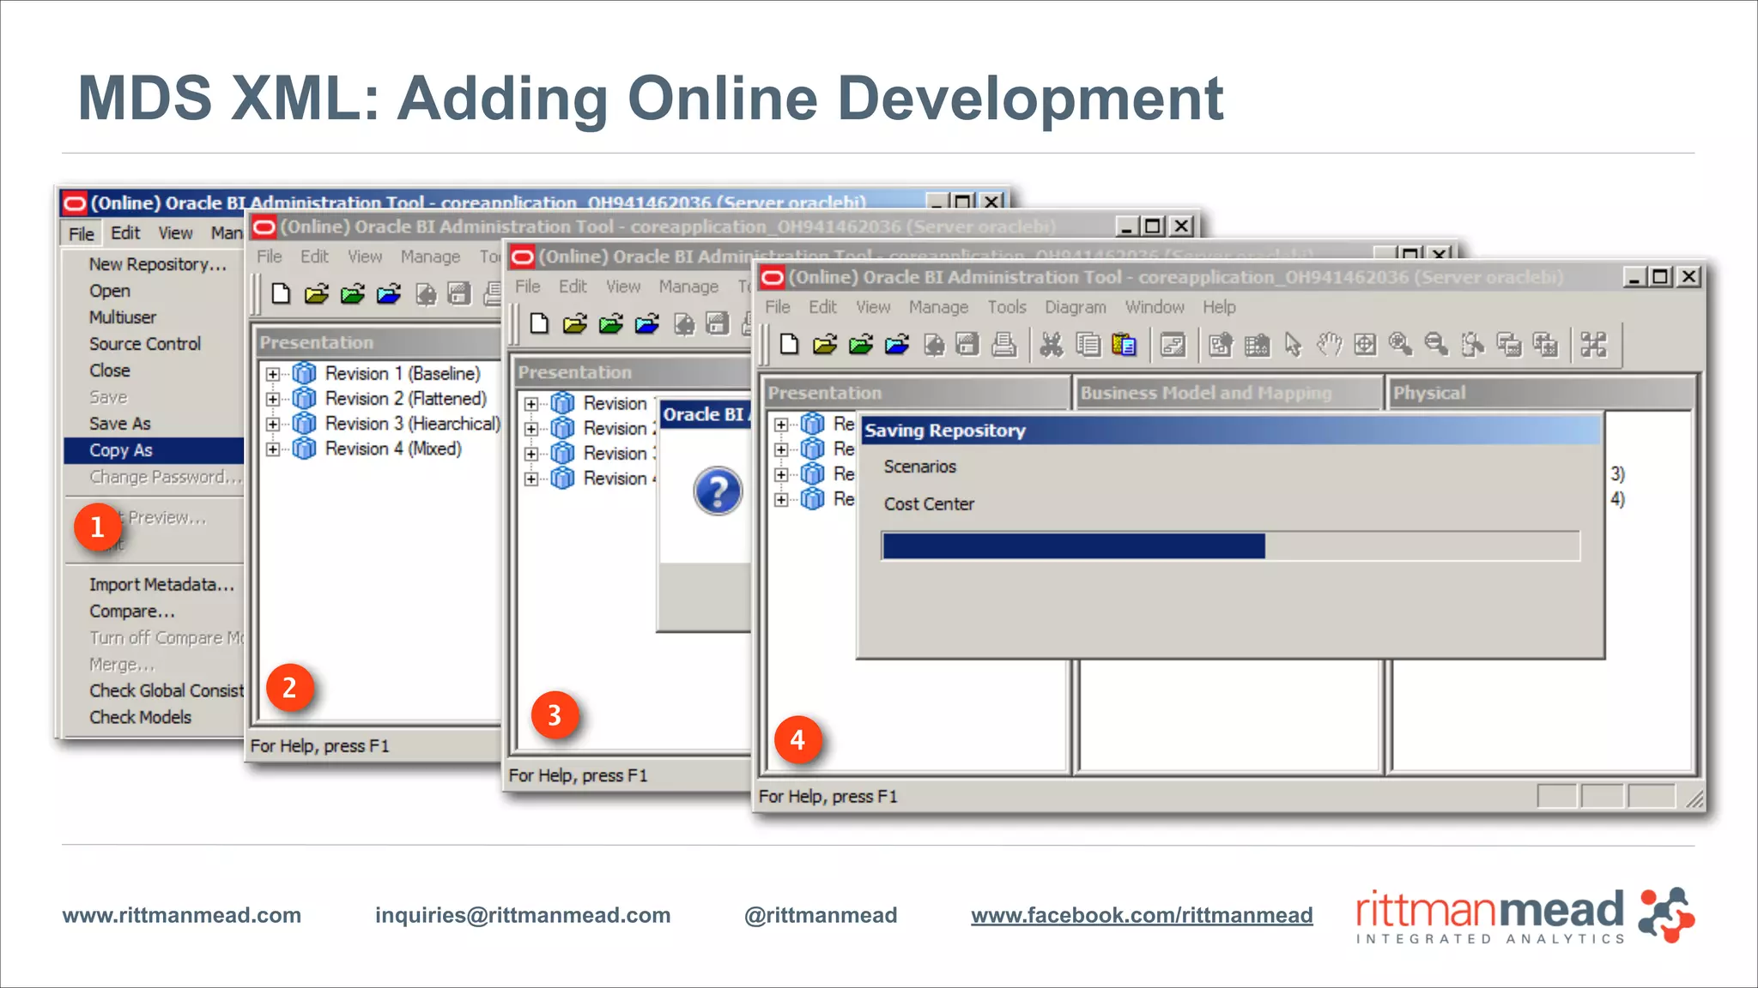Open Manage menu in the front window

[938, 307]
